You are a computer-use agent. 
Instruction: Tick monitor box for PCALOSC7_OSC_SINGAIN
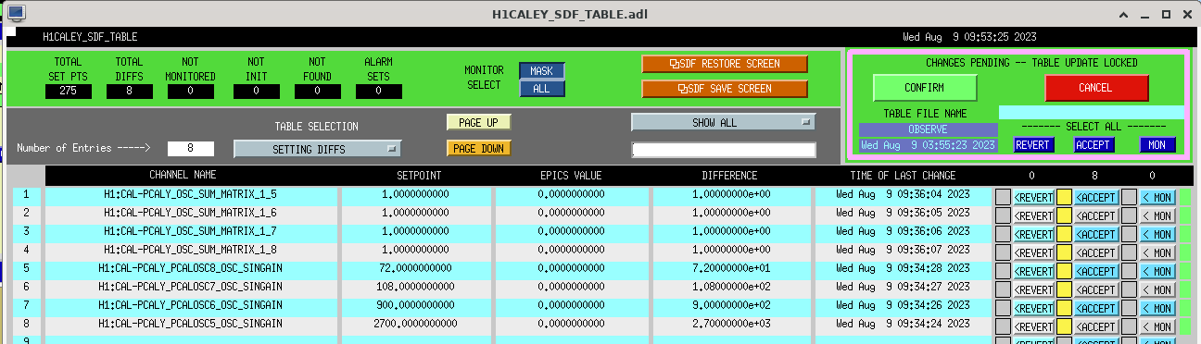pos(1129,289)
